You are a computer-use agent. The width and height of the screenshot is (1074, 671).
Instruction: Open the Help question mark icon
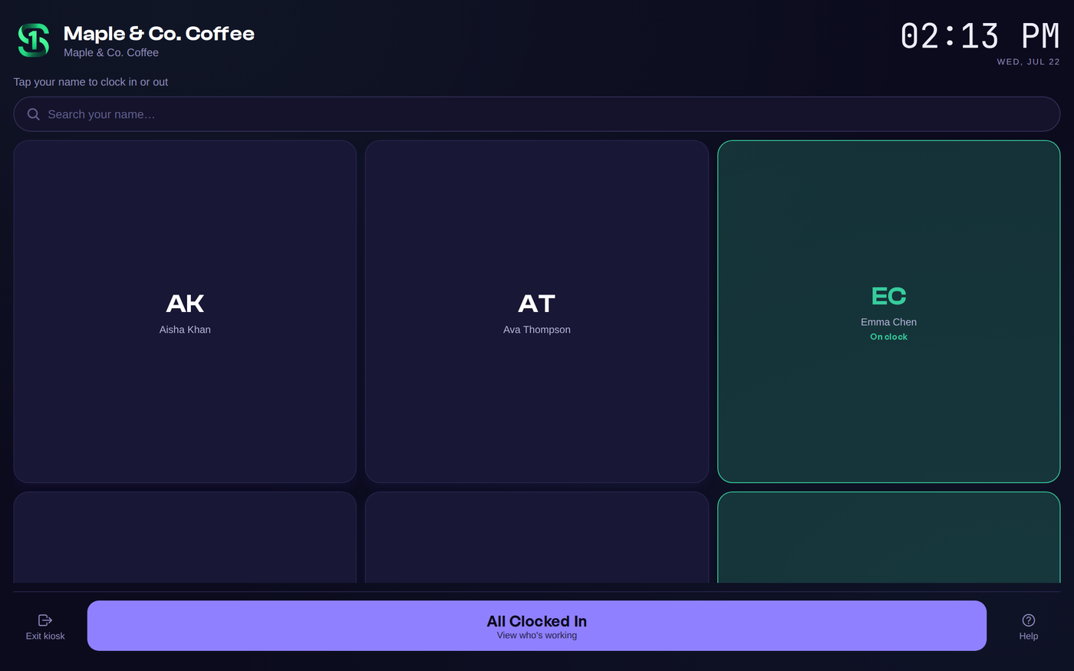coord(1029,620)
